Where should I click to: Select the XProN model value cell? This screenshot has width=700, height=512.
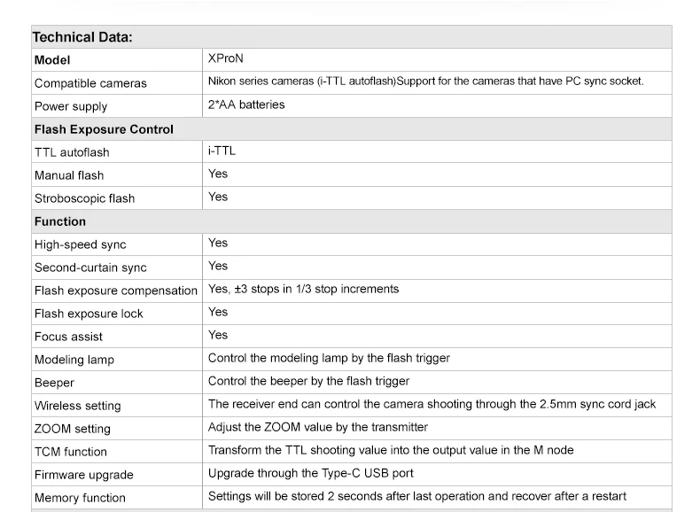click(x=225, y=59)
